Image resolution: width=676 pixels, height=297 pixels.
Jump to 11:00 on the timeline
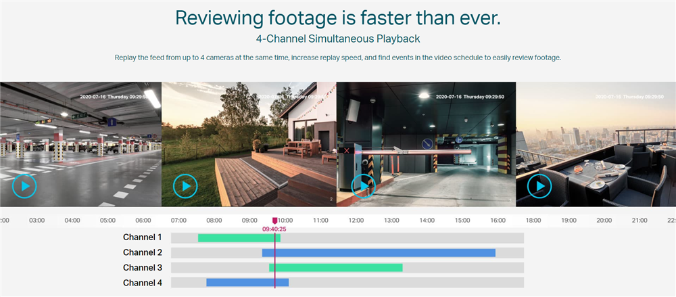[320, 221]
